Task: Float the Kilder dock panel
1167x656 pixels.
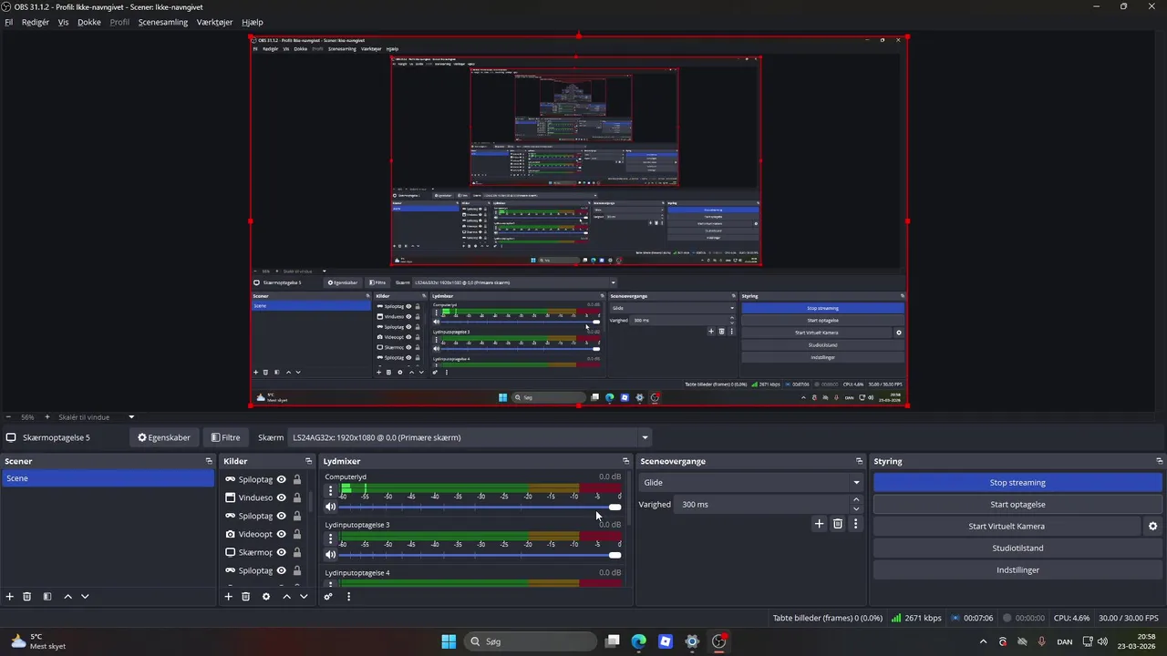Action: [307, 461]
